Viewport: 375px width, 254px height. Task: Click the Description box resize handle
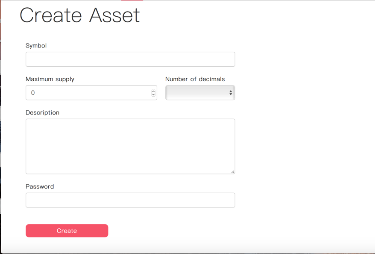tap(233, 171)
